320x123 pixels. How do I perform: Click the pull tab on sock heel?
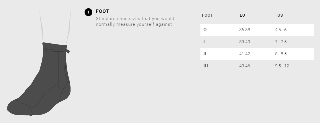coord(68,51)
